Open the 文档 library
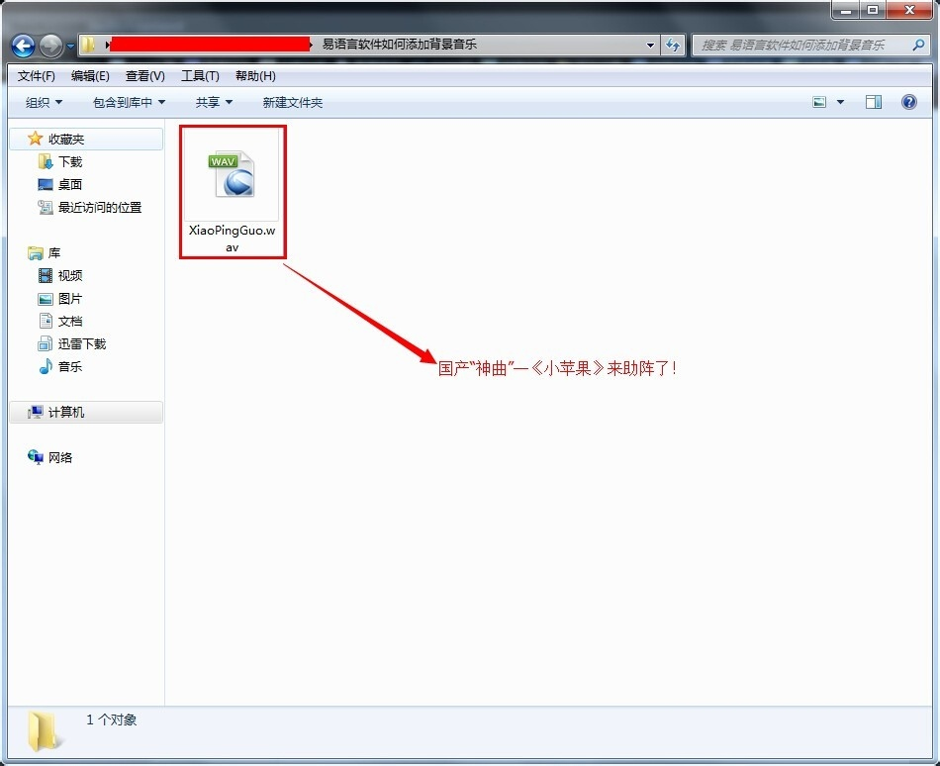The height and width of the screenshot is (766, 940). point(70,322)
